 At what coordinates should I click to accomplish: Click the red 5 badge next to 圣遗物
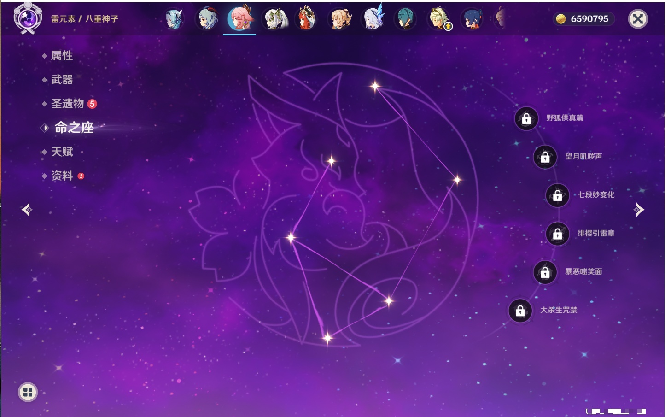click(x=92, y=104)
